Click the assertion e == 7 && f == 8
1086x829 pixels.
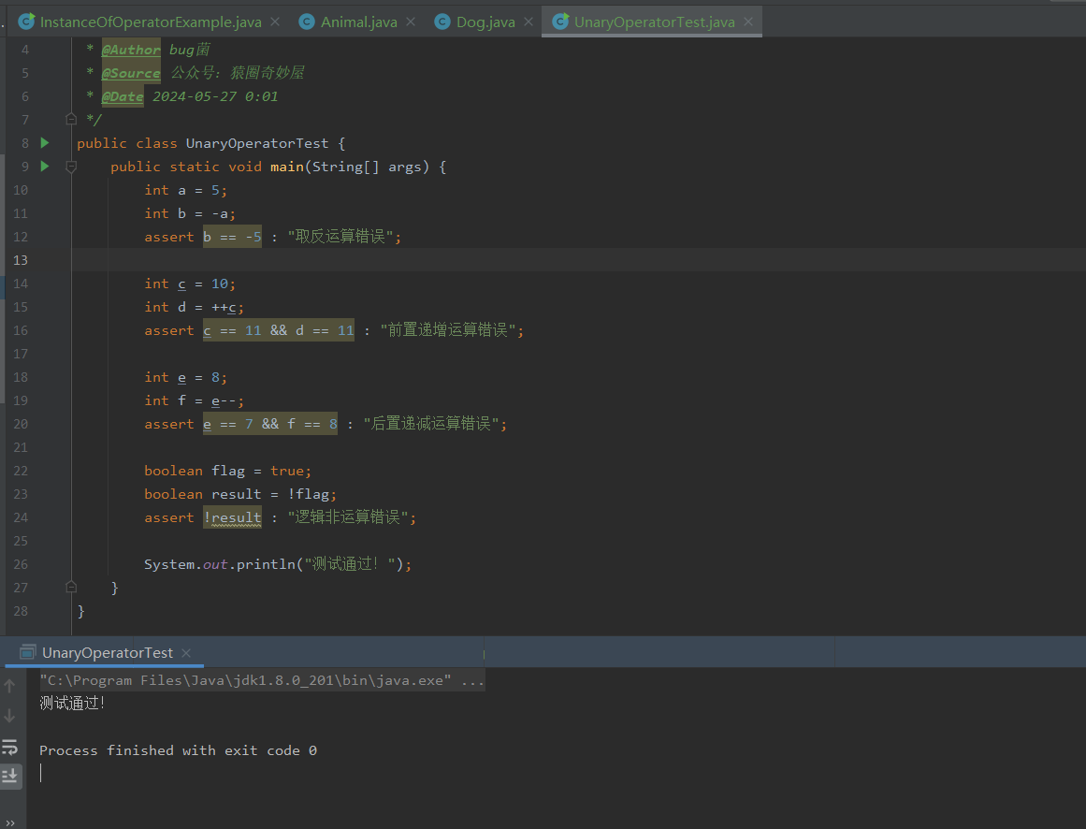pos(270,424)
